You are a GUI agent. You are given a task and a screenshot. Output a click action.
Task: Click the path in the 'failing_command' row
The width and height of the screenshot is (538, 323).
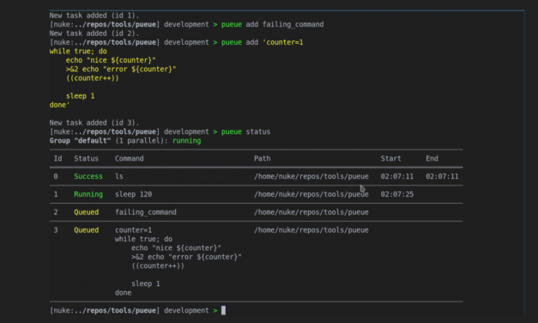[x=311, y=212]
